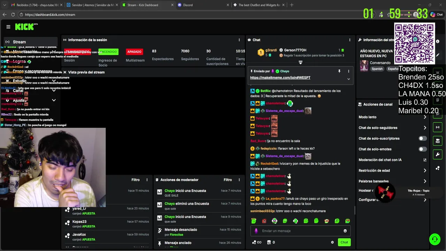Image resolution: width=446 pixels, height=251 pixels.
Task: Click the broadcast signal sidebar icon
Action: click(438, 127)
